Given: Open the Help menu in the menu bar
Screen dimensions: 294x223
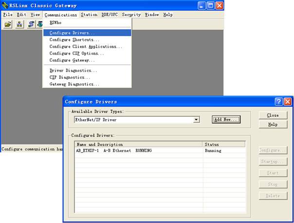Looking at the screenshot, I should 168,15.
